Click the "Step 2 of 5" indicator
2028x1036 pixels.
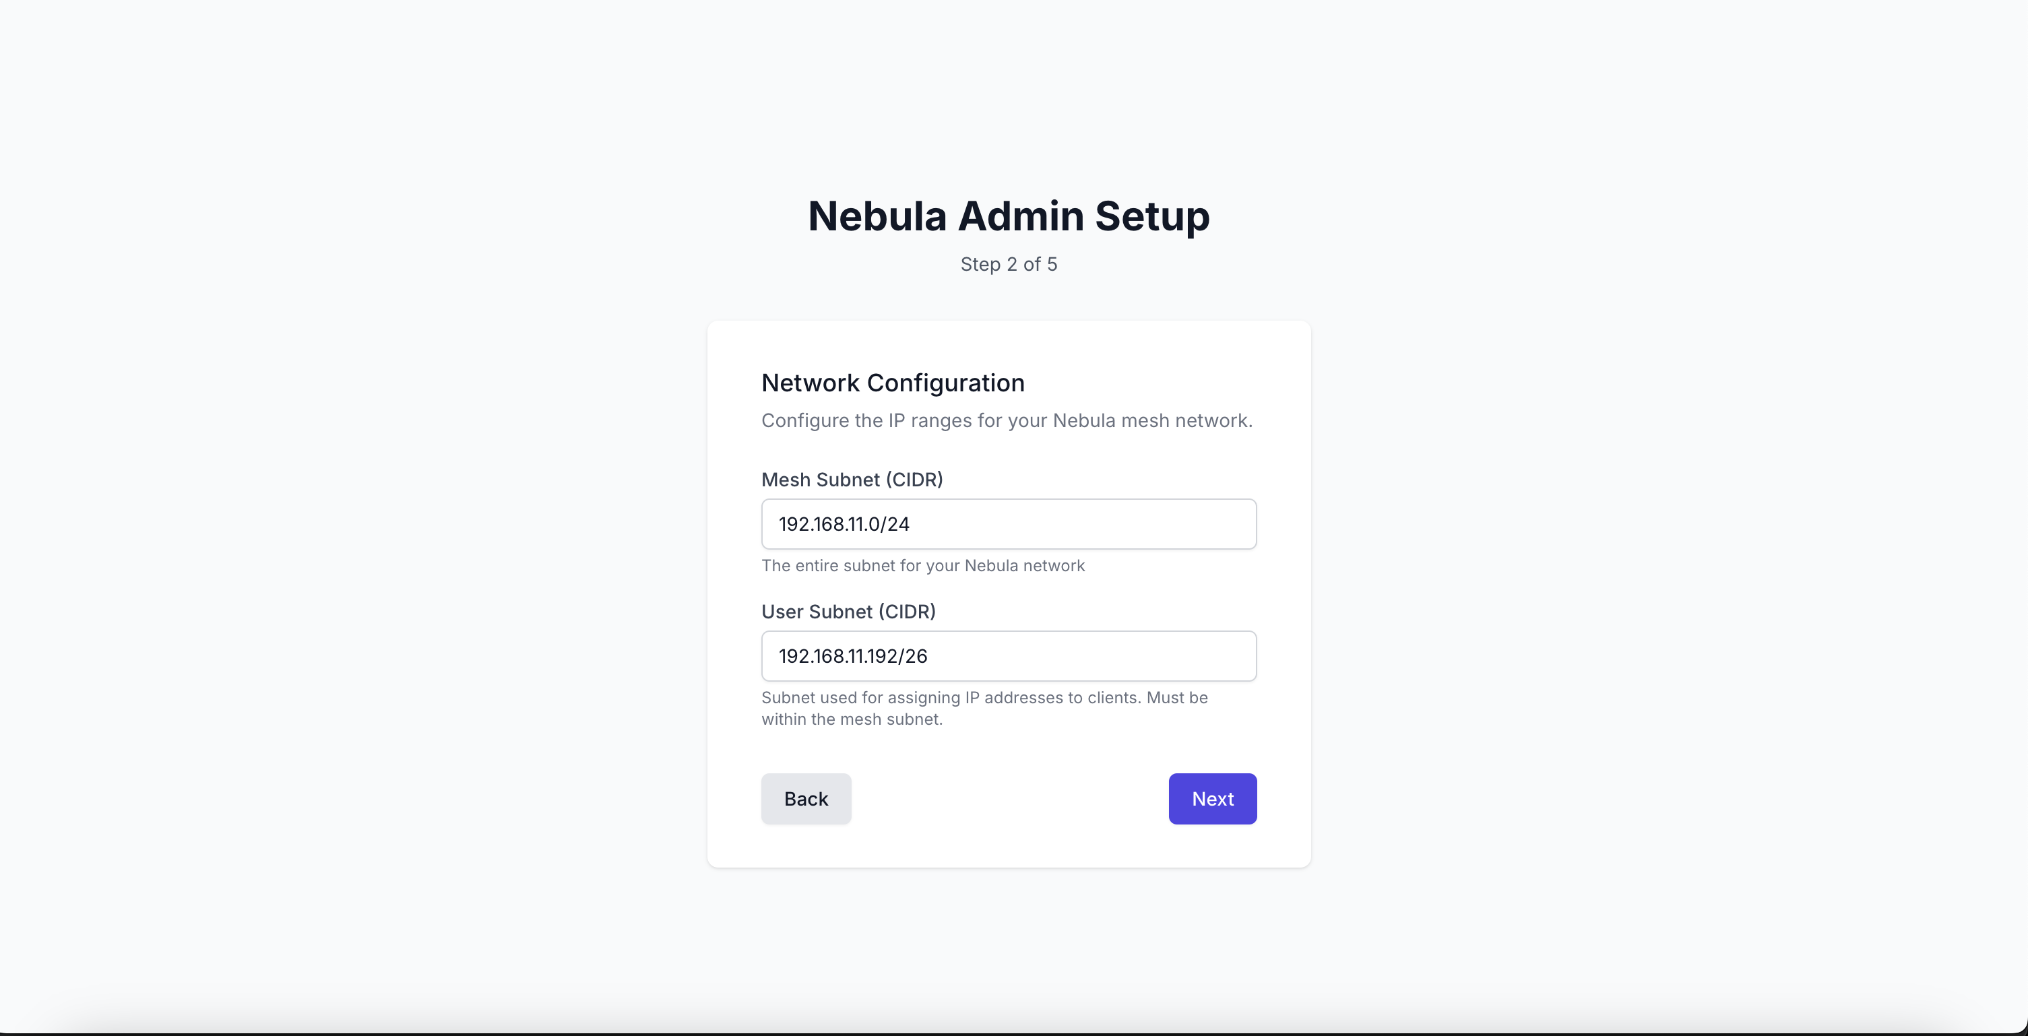point(1009,265)
